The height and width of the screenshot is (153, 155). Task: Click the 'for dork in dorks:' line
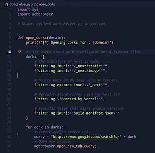click(x=45, y=127)
